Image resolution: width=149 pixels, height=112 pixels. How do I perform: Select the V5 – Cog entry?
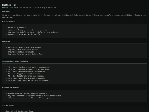click(26, 76)
